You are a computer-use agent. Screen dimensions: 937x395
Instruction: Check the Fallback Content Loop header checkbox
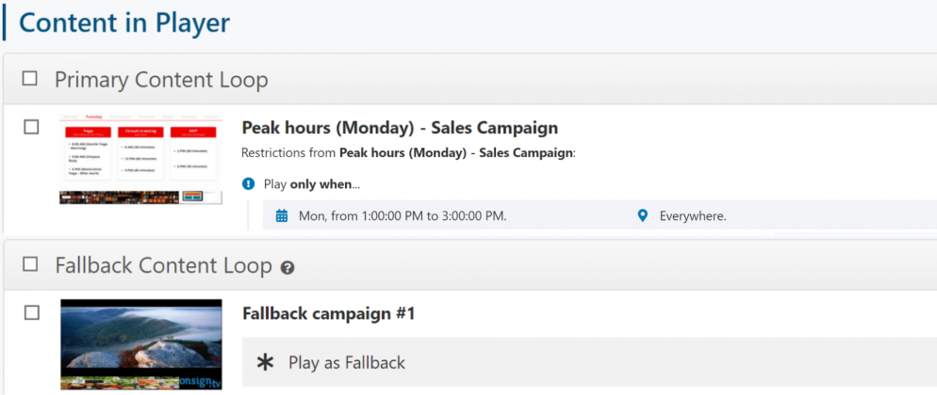[x=30, y=264]
